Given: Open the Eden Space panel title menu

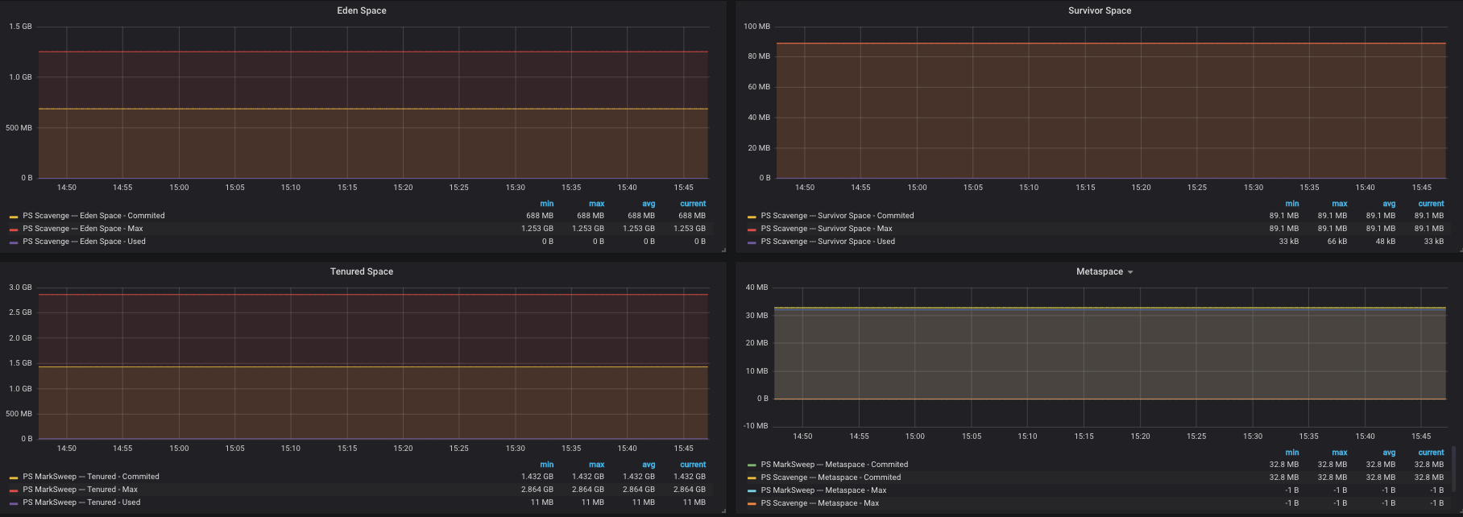Looking at the screenshot, I should [361, 10].
